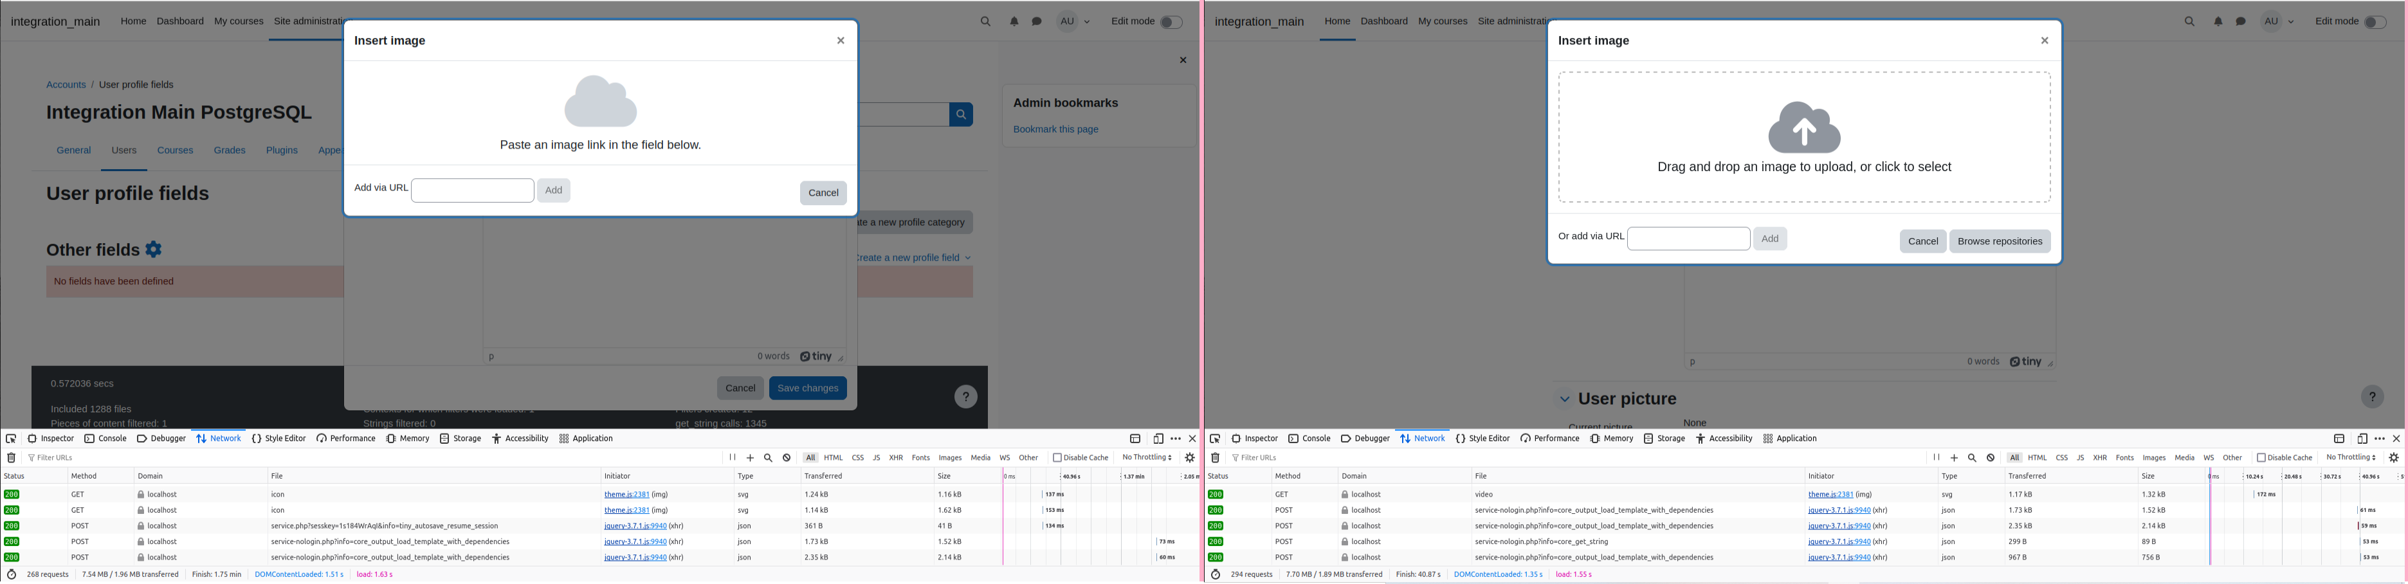Open messaging chat bubble in right window

pyautogui.click(x=2241, y=21)
